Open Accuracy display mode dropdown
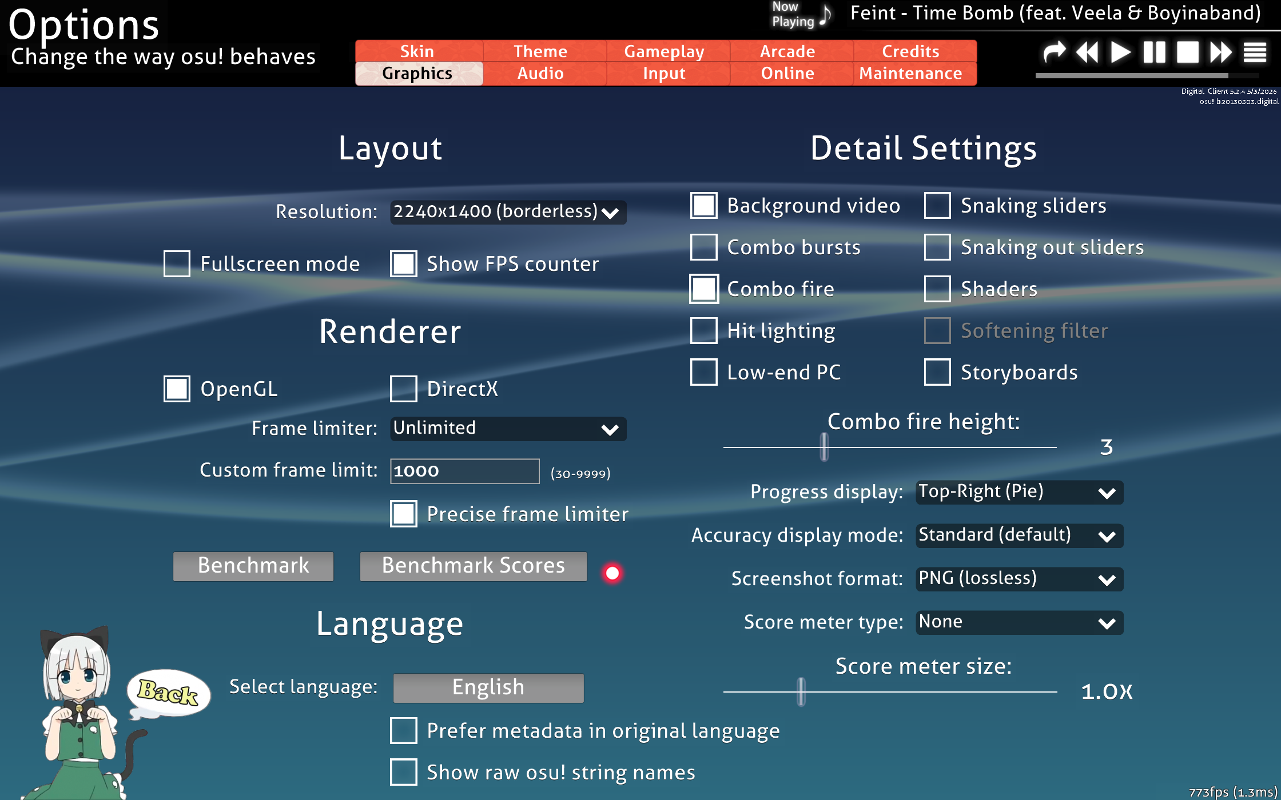Image resolution: width=1281 pixels, height=800 pixels. pyautogui.click(x=1020, y=535)
